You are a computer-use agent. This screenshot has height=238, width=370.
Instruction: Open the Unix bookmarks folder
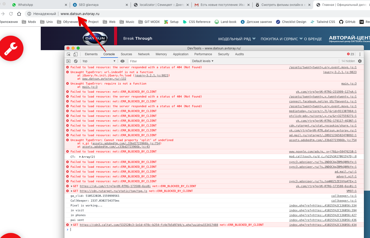[47, 22]
